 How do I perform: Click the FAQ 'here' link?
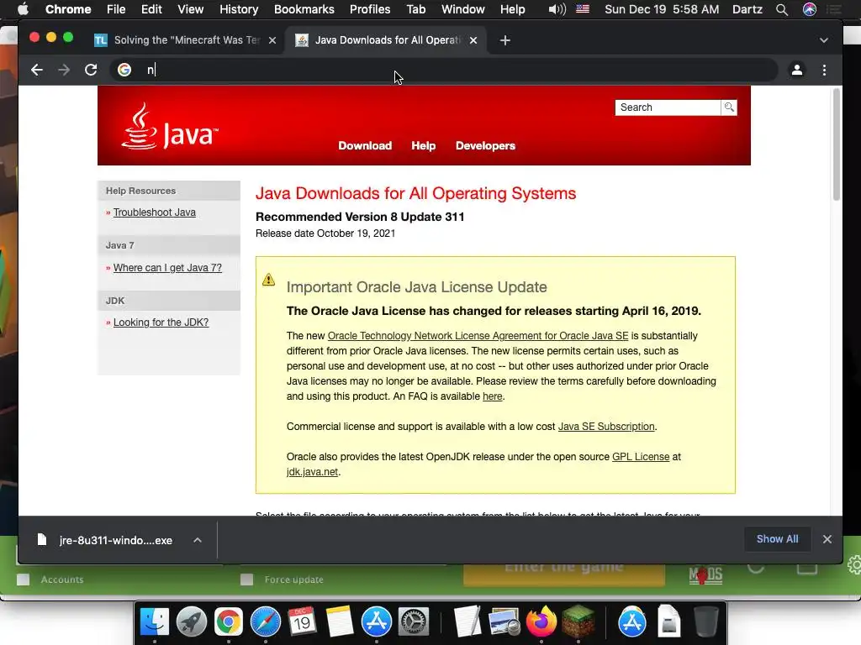pos(493,396)
